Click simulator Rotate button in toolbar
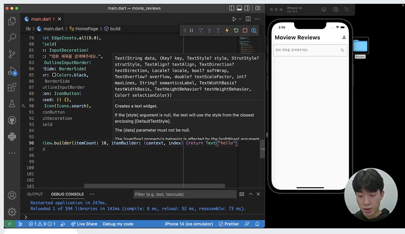Viewport: 405px width, 234px height. [346, 9]
